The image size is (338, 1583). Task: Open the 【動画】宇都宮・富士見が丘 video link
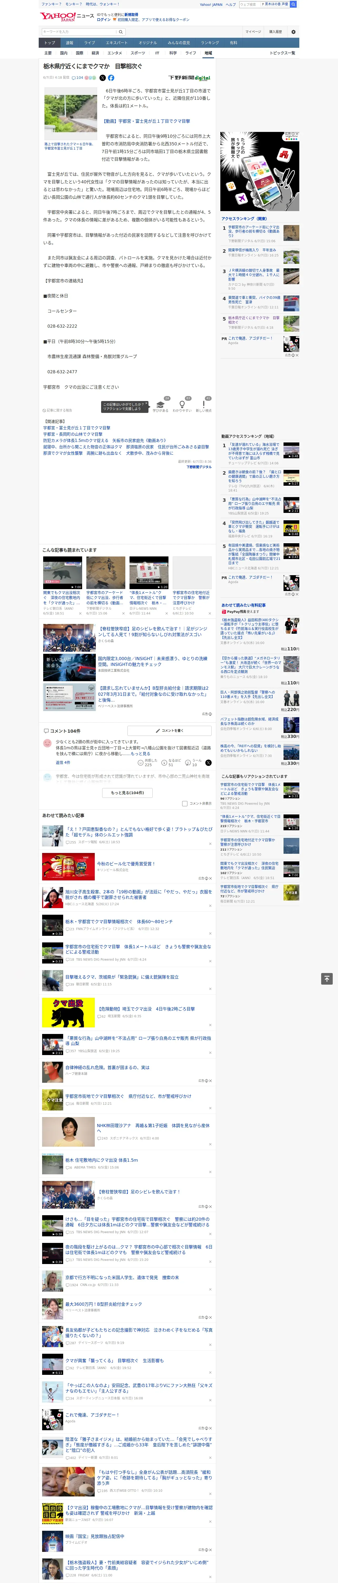[x=146, y=121]
